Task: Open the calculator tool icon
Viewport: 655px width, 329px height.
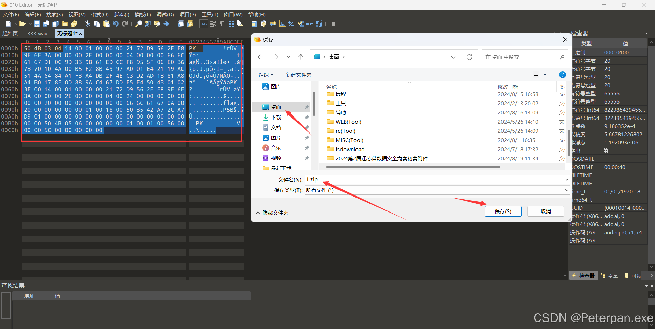Action: click(x=254, y=24)
